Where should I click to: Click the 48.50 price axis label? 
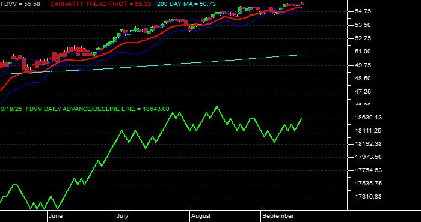coord(363,79)
